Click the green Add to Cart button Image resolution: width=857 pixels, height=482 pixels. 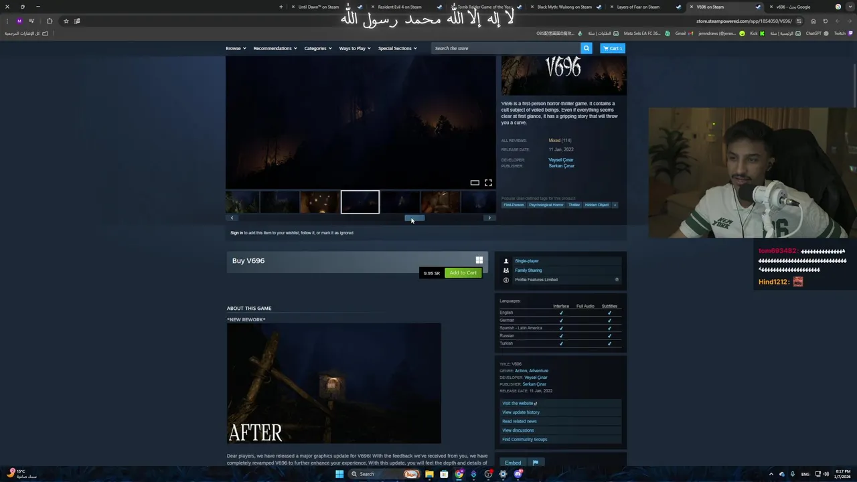click(463, 272)
